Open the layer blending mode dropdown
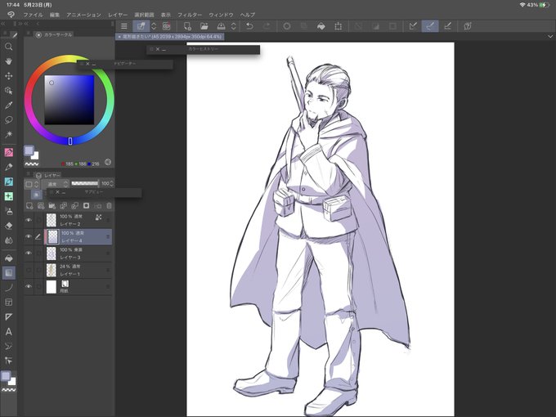This screenshot has width=556, height=417. (56, 184)
